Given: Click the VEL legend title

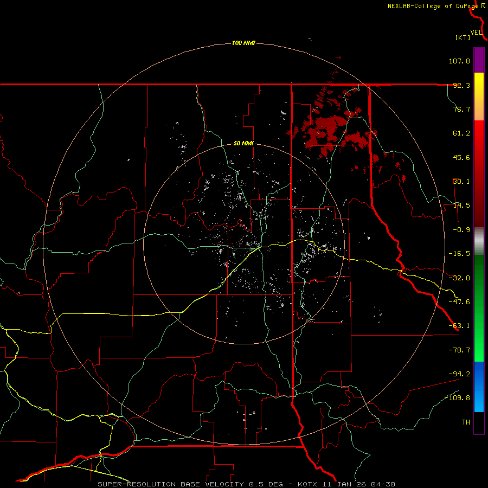Looking at the screenshot, I should point(476,33).
